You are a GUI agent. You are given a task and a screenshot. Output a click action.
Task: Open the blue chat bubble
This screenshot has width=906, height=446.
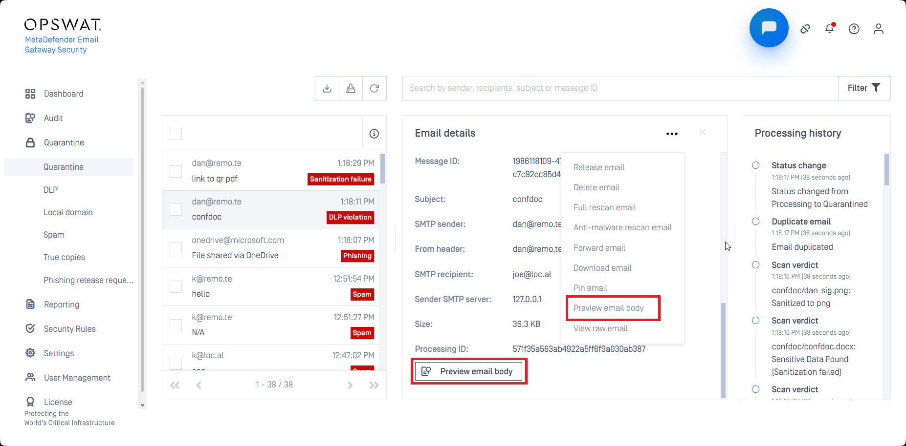pos(769,28)
